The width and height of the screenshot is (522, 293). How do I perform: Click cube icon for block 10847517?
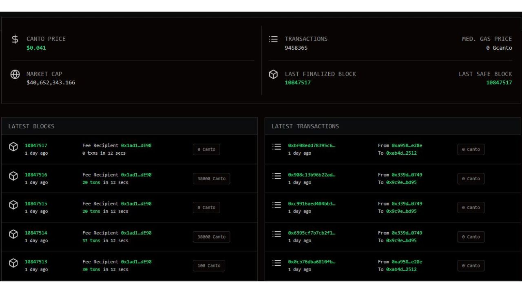(13, 147)
